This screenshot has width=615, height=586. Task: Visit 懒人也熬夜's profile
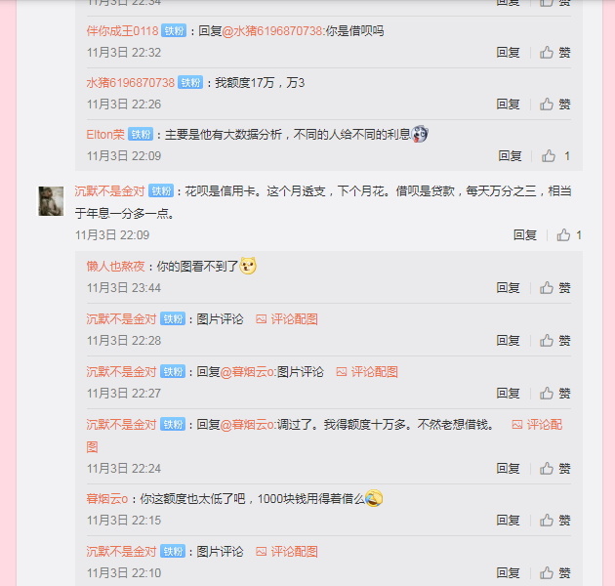click(x=116, y=267)
